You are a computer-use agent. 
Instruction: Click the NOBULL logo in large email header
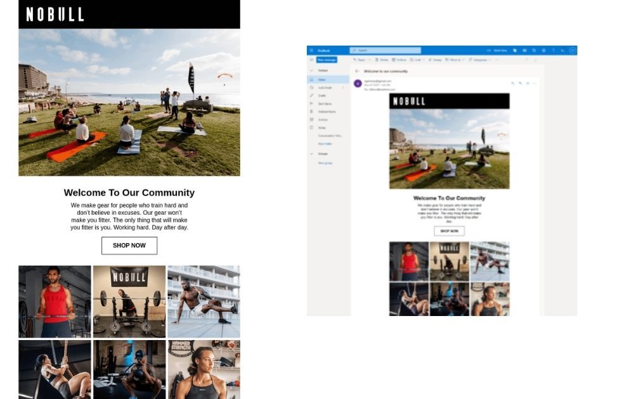(x=55, y=15)
